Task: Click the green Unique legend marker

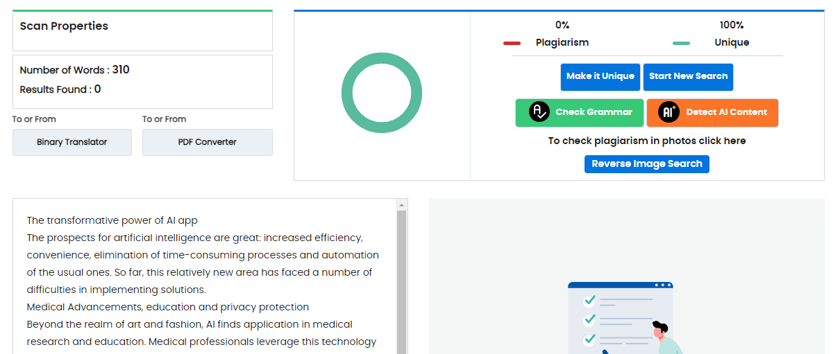Action: (x=682, y=43)
